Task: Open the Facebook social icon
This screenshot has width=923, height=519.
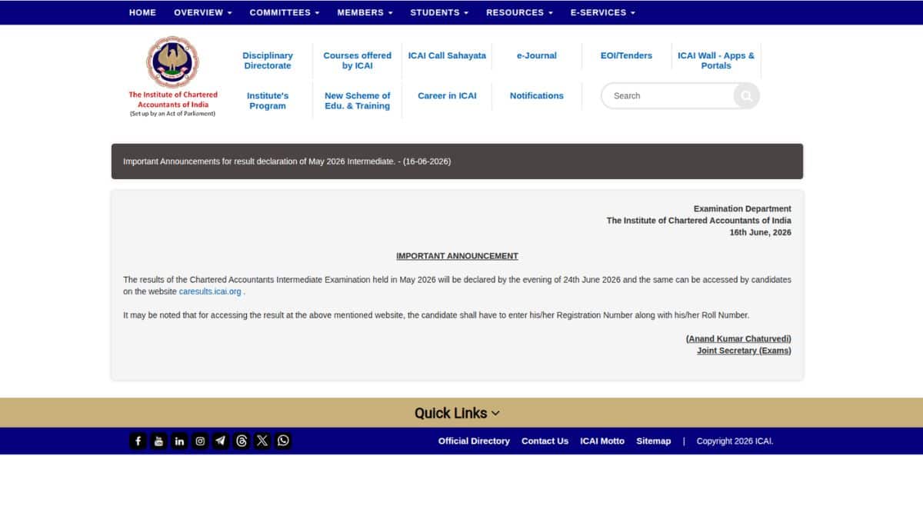Action: coord(138,441)
